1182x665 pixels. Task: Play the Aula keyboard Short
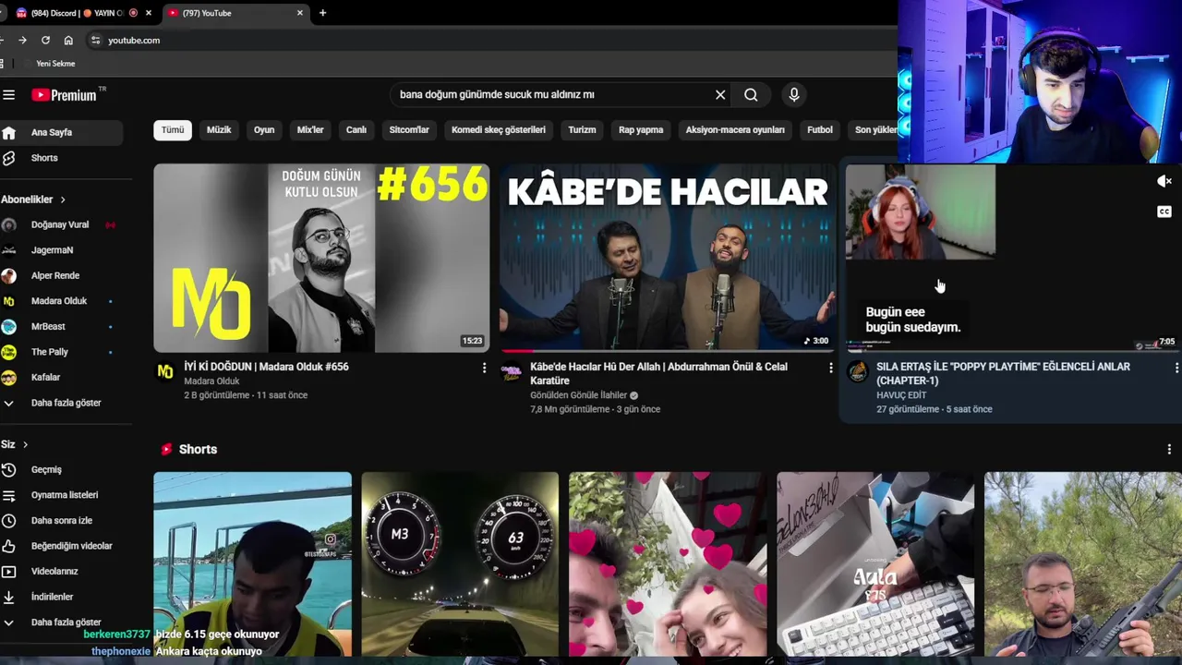pos(875,564)
